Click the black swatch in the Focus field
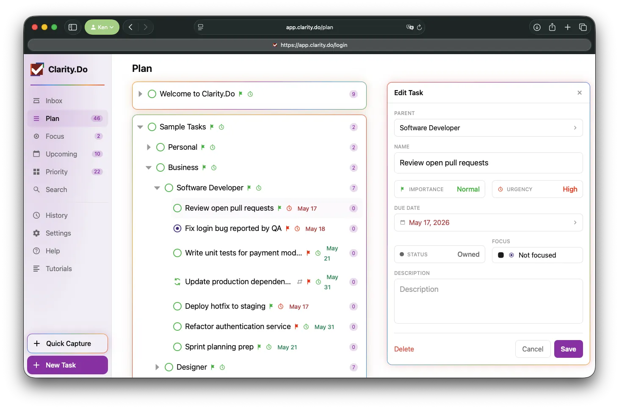 (x=500, y=255)
